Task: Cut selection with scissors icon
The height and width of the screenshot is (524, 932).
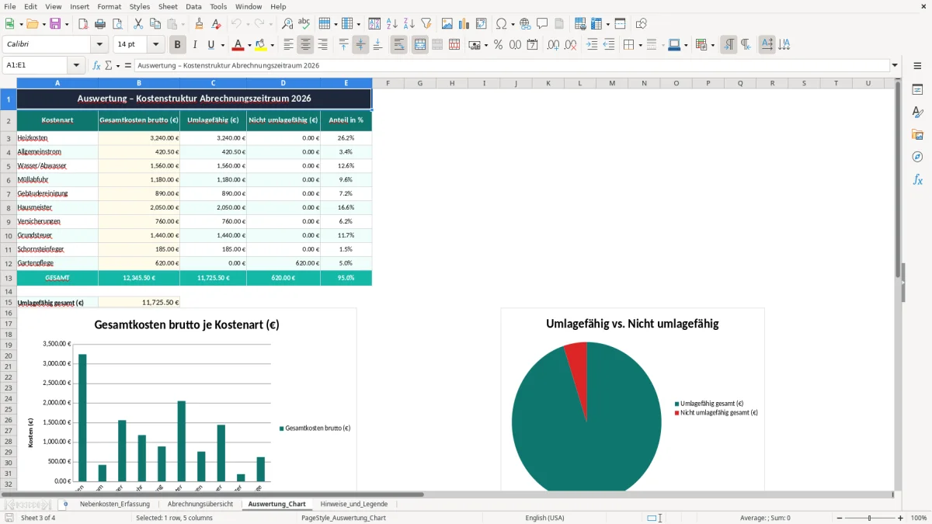Action: click(137, 23)
